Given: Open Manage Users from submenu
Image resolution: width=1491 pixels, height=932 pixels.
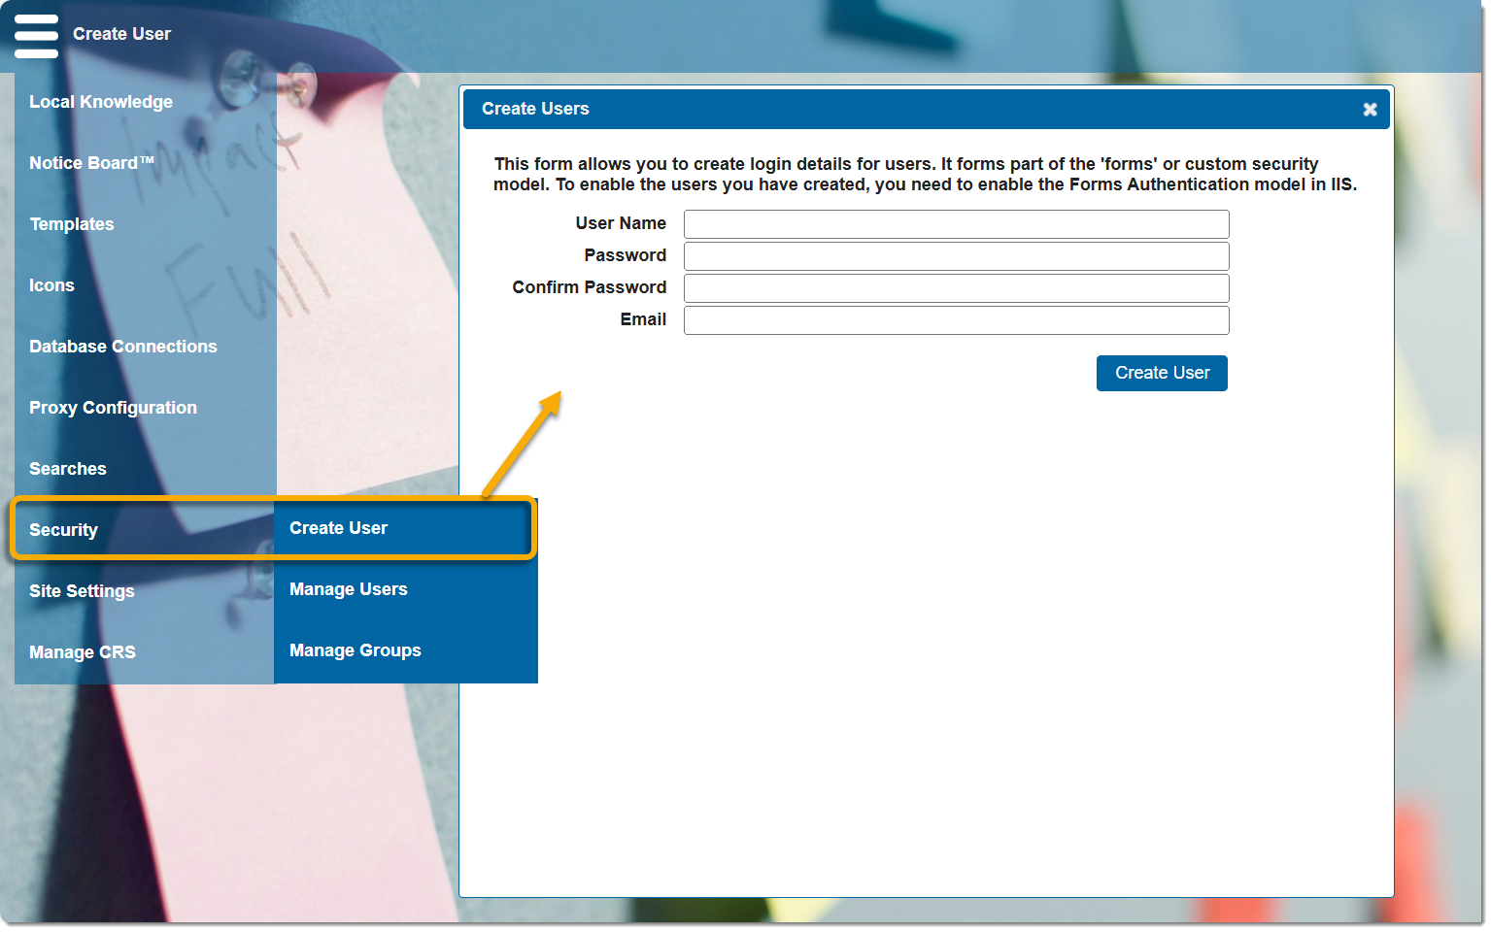Looking at the screenshot, I should (x=349, y=589).
